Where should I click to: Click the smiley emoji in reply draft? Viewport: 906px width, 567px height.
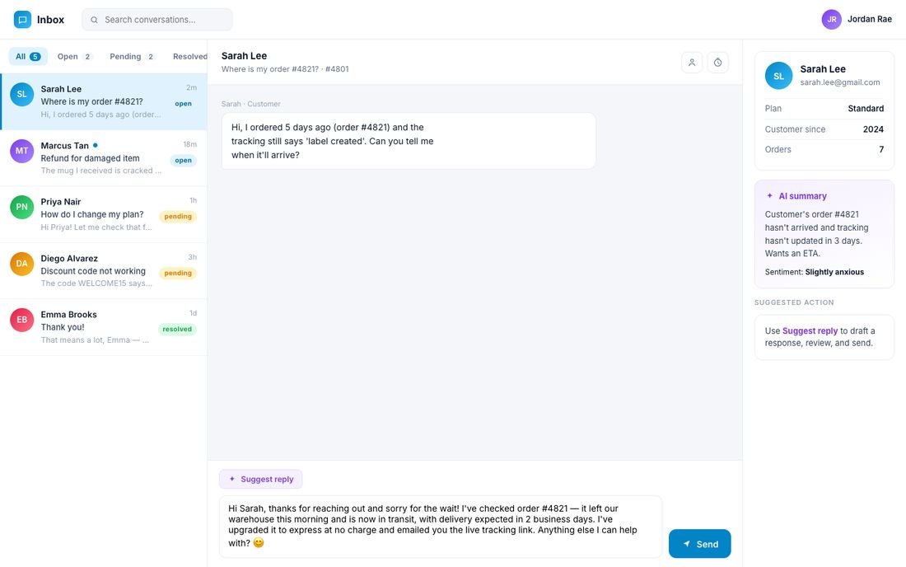click(259, 543)
